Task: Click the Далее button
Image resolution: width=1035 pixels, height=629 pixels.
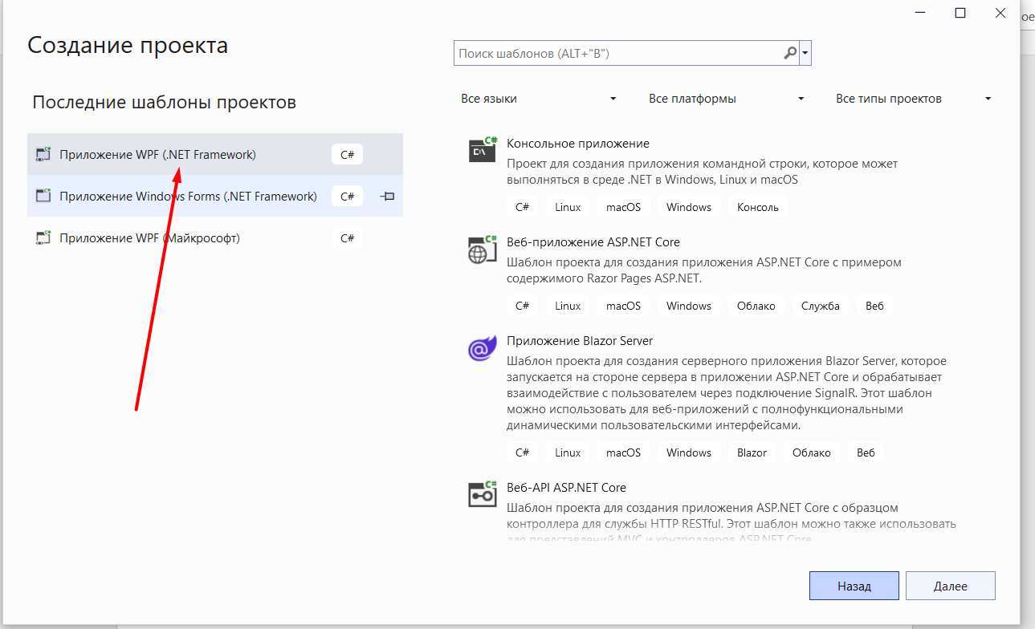Action: [951, 586]
